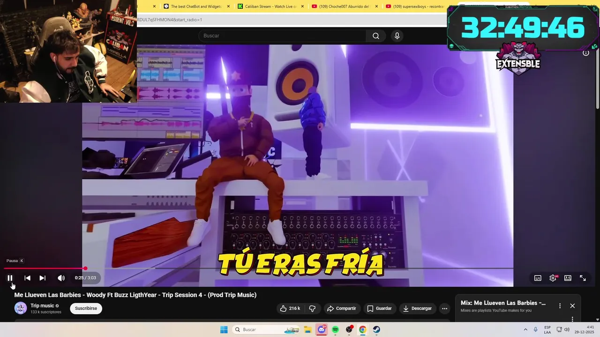Subscribe to Trip music with Suscribirse

(86, 308)
